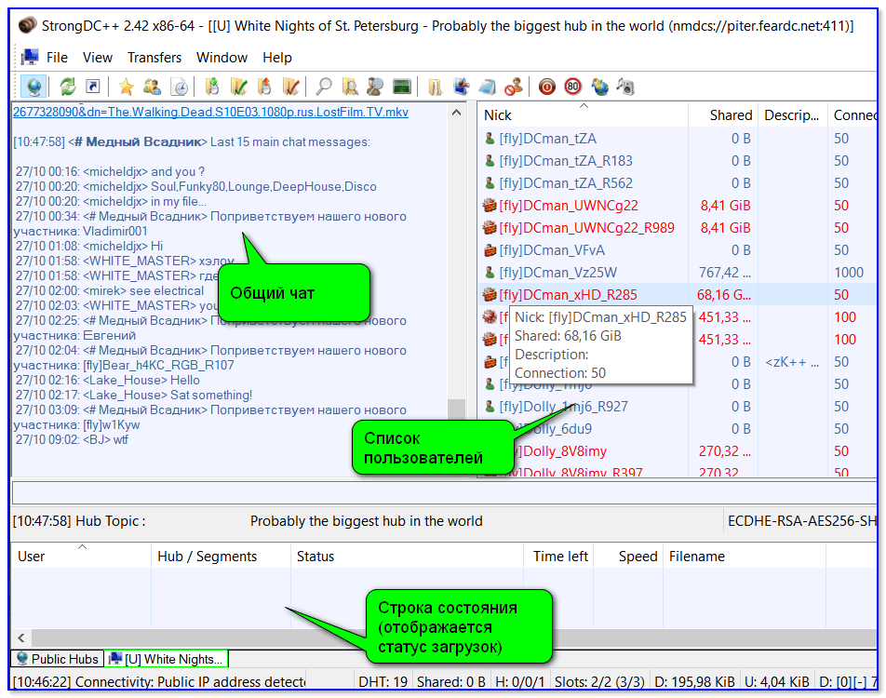
Task: Click the musical note icon in toolbar
Action: click(625, 87)
